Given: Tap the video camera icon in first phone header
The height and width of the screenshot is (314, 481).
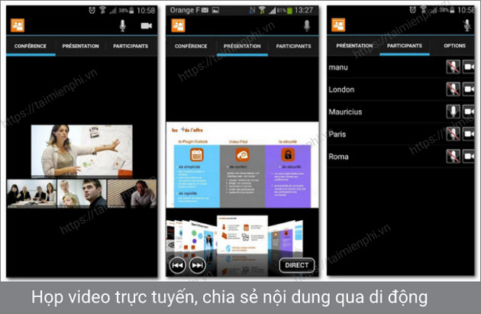Looking at the screenshot, I should point(147,25).
